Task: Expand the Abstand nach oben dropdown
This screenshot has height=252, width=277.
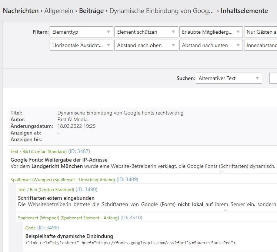Action: pyautogui.click(x=146, y=46)
